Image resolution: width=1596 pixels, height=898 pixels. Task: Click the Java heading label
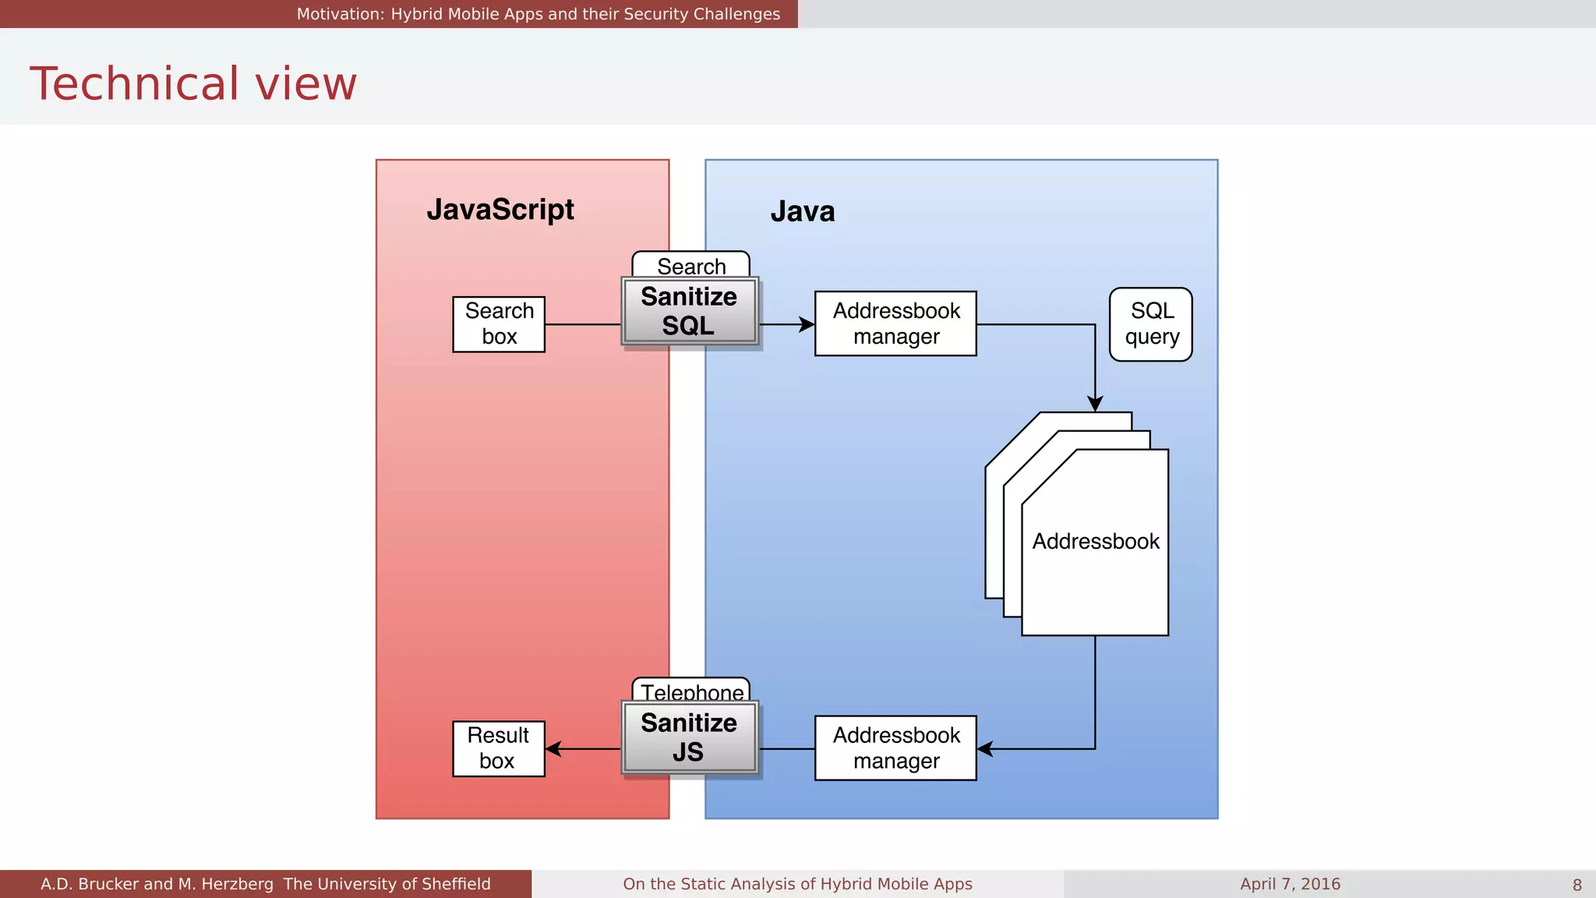(803, 211)
